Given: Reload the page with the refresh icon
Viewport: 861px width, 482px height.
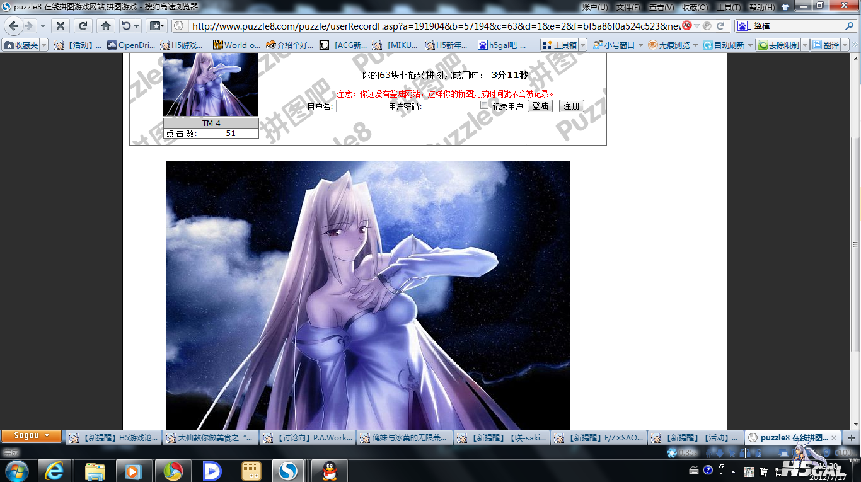Looking at the screenshot, I should (x=83, y=26).
